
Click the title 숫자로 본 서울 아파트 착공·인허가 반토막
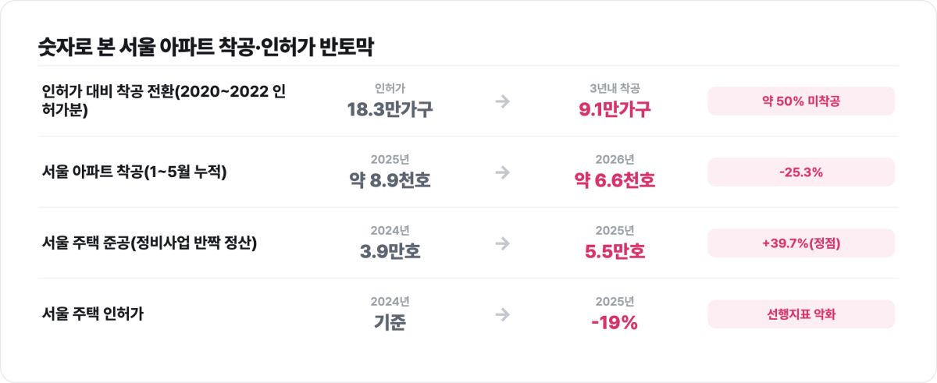(x=206, y=47)
